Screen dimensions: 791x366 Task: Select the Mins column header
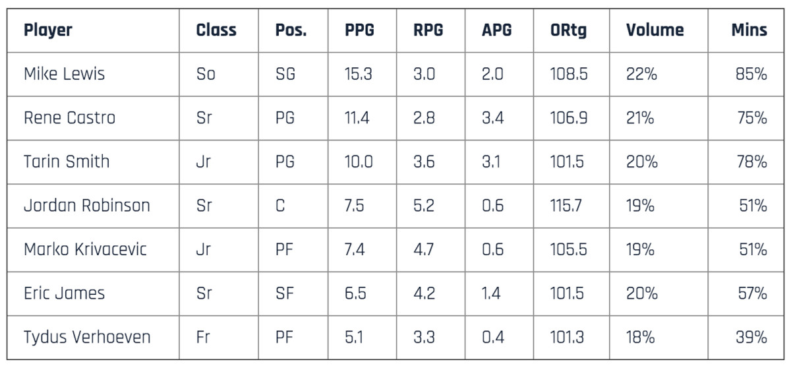click(749, 30)
